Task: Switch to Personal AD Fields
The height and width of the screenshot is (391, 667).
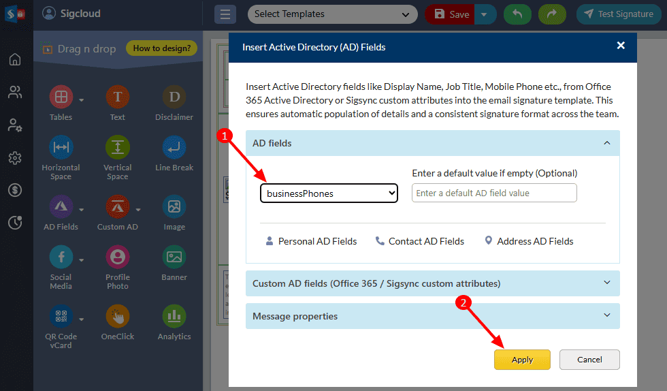Action: (311, 241)
